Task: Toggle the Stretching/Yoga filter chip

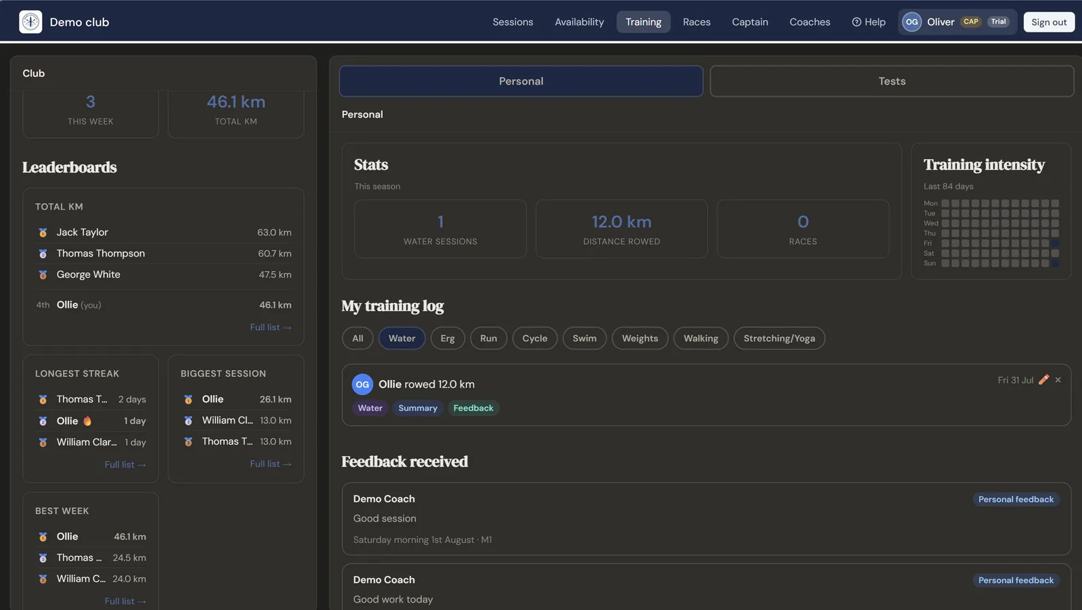Action: (779, 338)
